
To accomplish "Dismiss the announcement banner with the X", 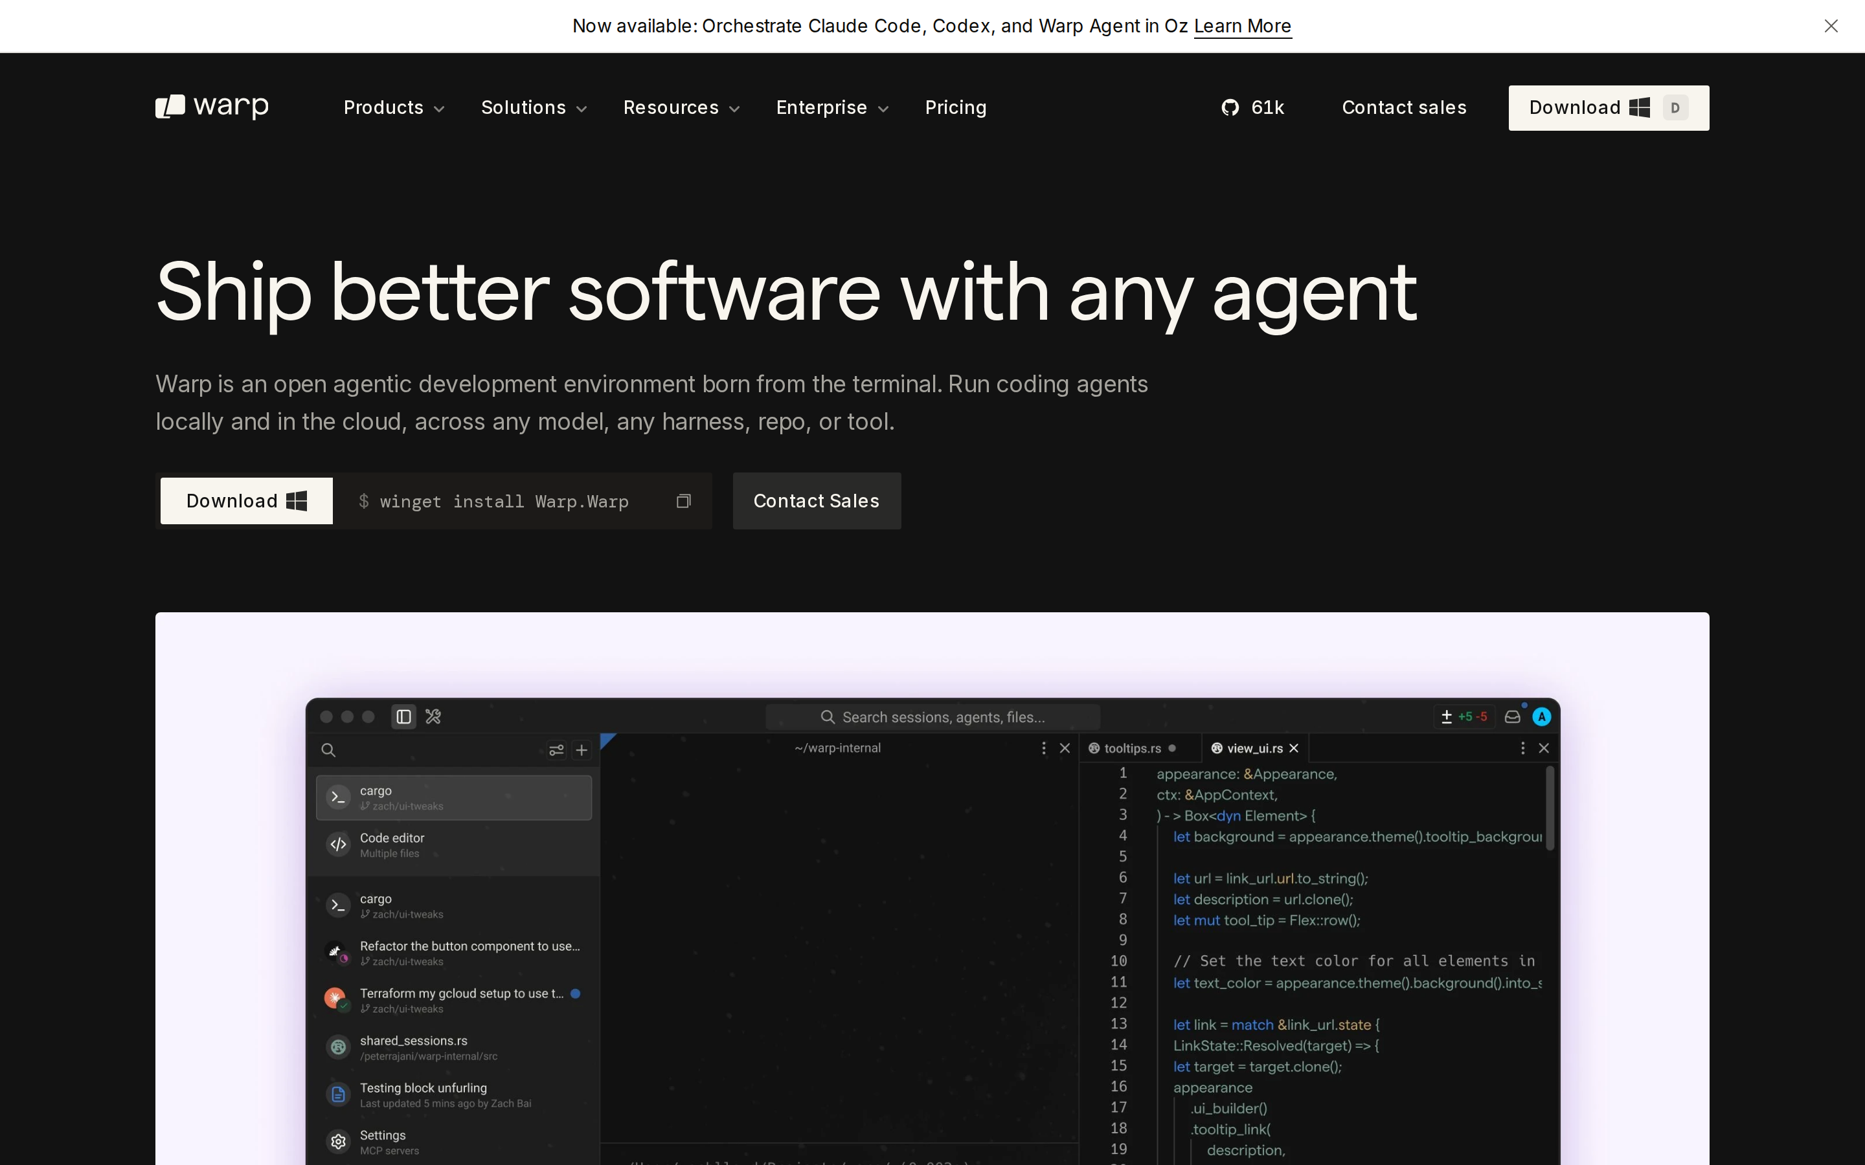I will point(1831,26).
